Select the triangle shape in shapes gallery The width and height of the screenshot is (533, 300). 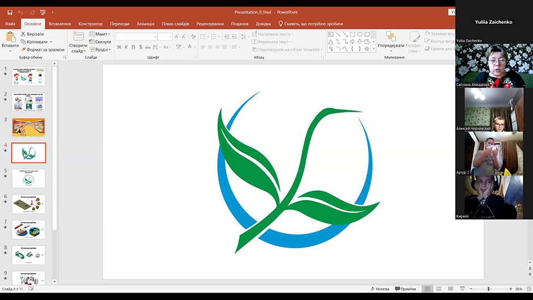coord(331,42)
